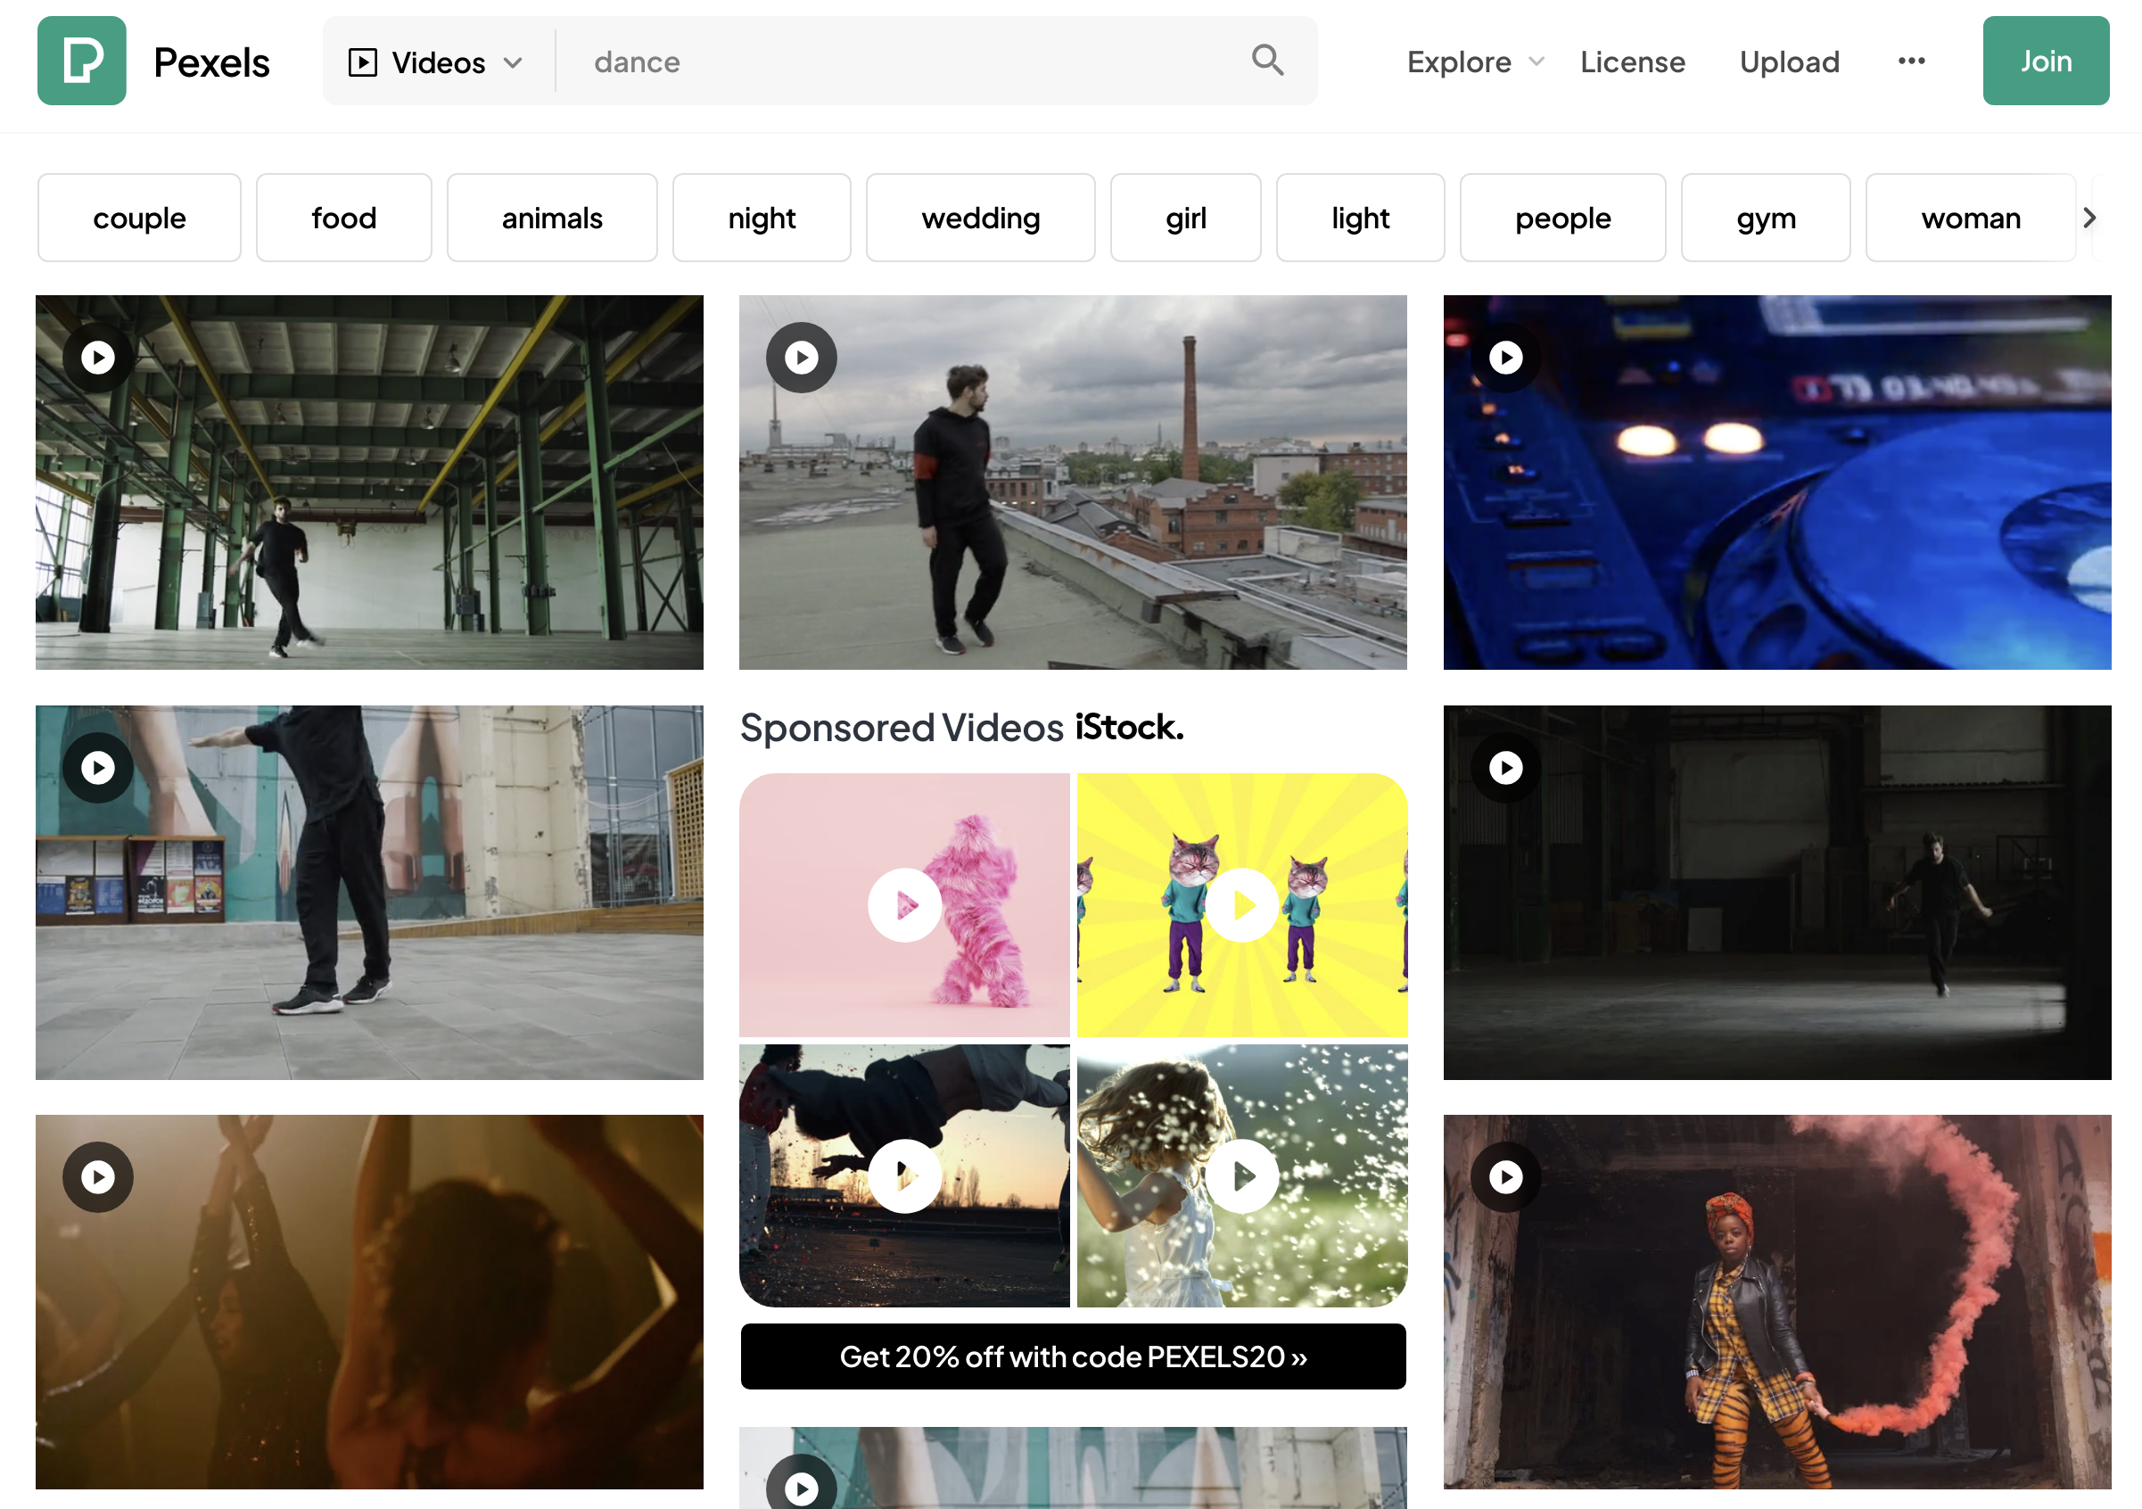Open the Videos search type dropdown
Viewport: 2142px width, 1509px height.
436,62
